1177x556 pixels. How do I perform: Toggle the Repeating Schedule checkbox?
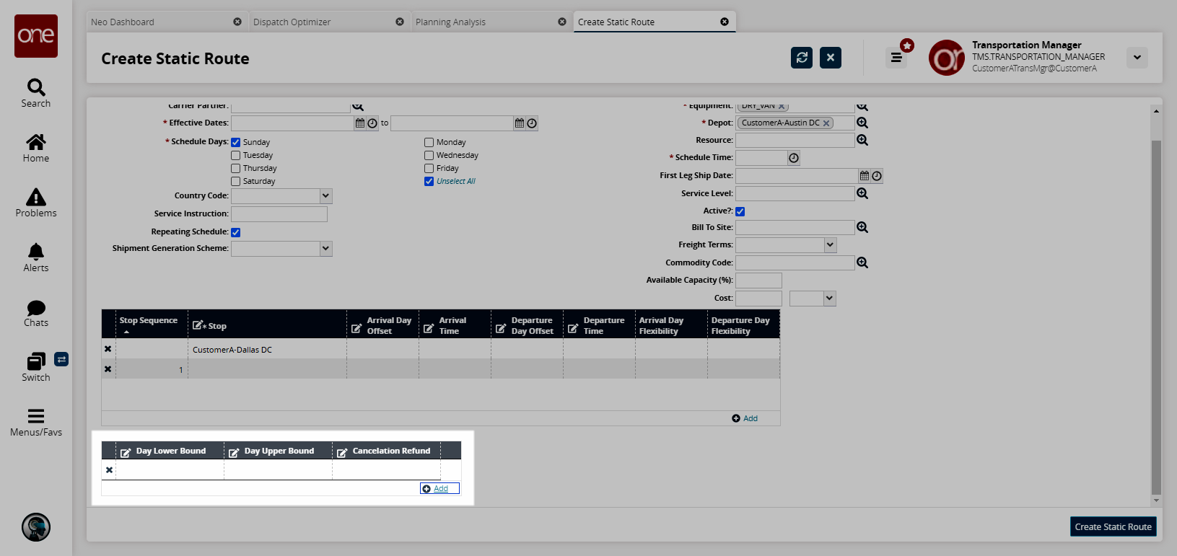(236, 232)
